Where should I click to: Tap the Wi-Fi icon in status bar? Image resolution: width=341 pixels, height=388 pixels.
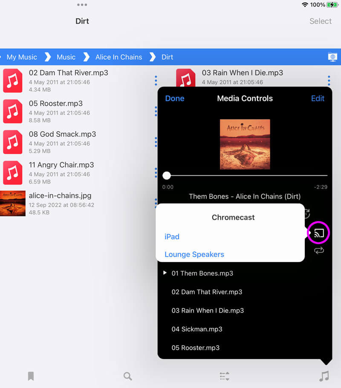click(x=305, y=5)
